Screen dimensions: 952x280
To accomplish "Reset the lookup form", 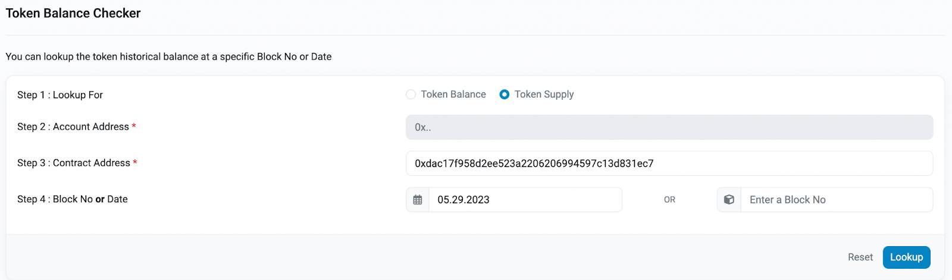I will (x=860, y=257).
